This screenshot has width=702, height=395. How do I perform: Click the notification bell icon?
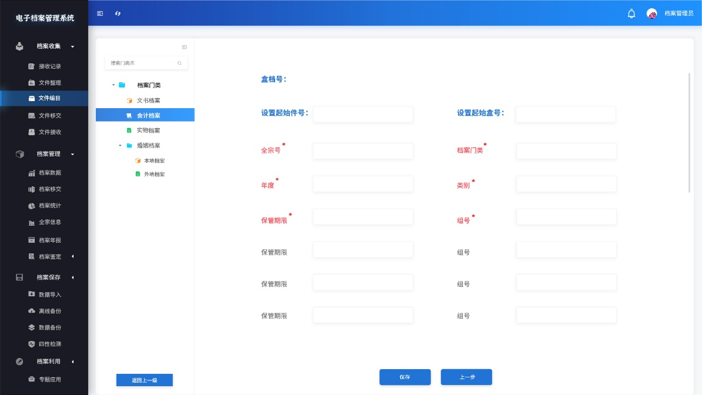(631, 14)
